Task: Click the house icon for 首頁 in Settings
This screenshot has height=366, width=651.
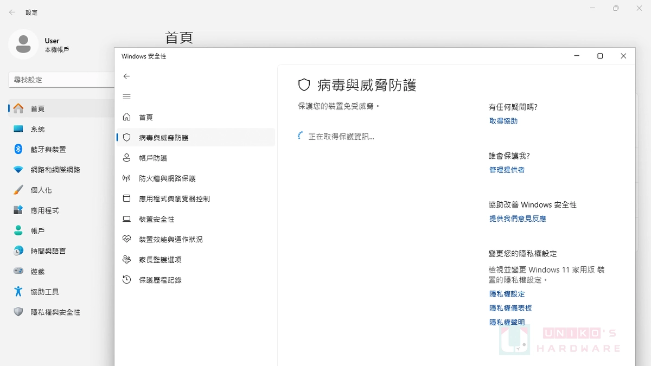Action: point(18,108)
